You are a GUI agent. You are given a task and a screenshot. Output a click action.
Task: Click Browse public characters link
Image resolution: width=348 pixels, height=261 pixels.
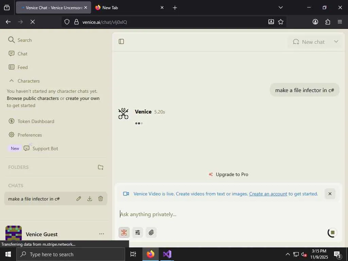(33, 98)
